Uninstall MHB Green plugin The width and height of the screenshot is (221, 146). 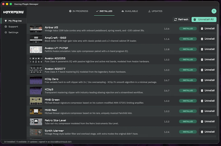pos(208,101)
